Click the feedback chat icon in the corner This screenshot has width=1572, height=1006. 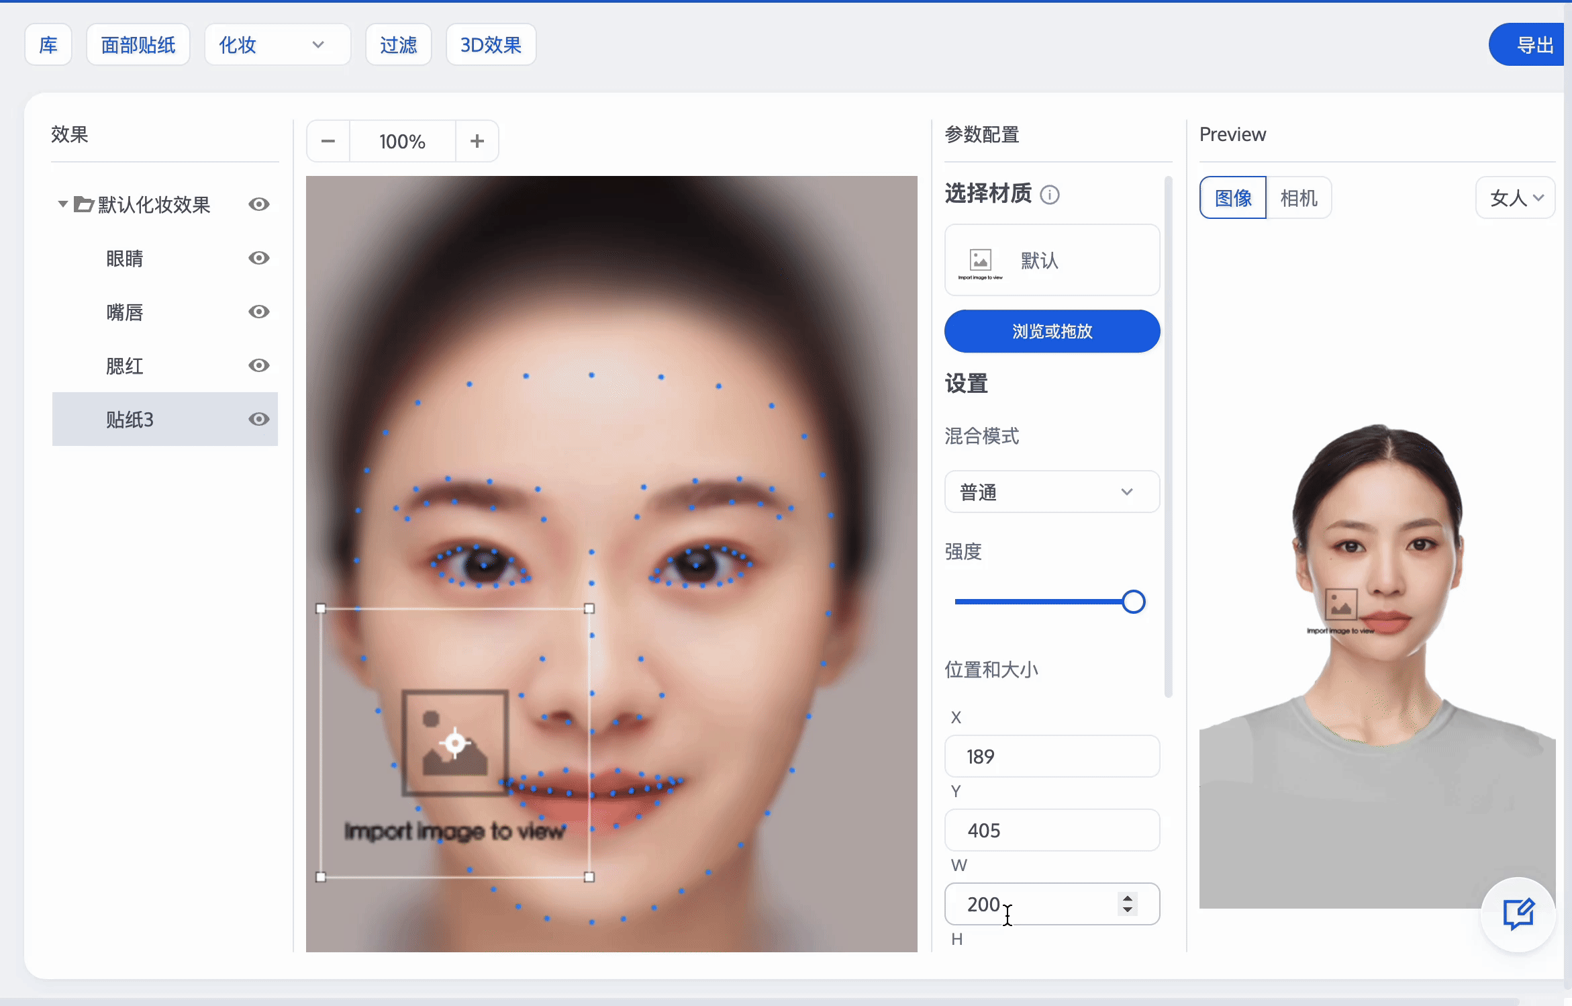click(1518, 914)
